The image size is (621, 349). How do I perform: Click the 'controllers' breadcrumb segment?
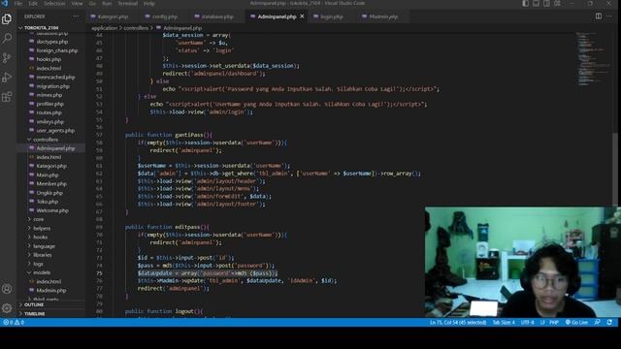[x=136, y=28]
